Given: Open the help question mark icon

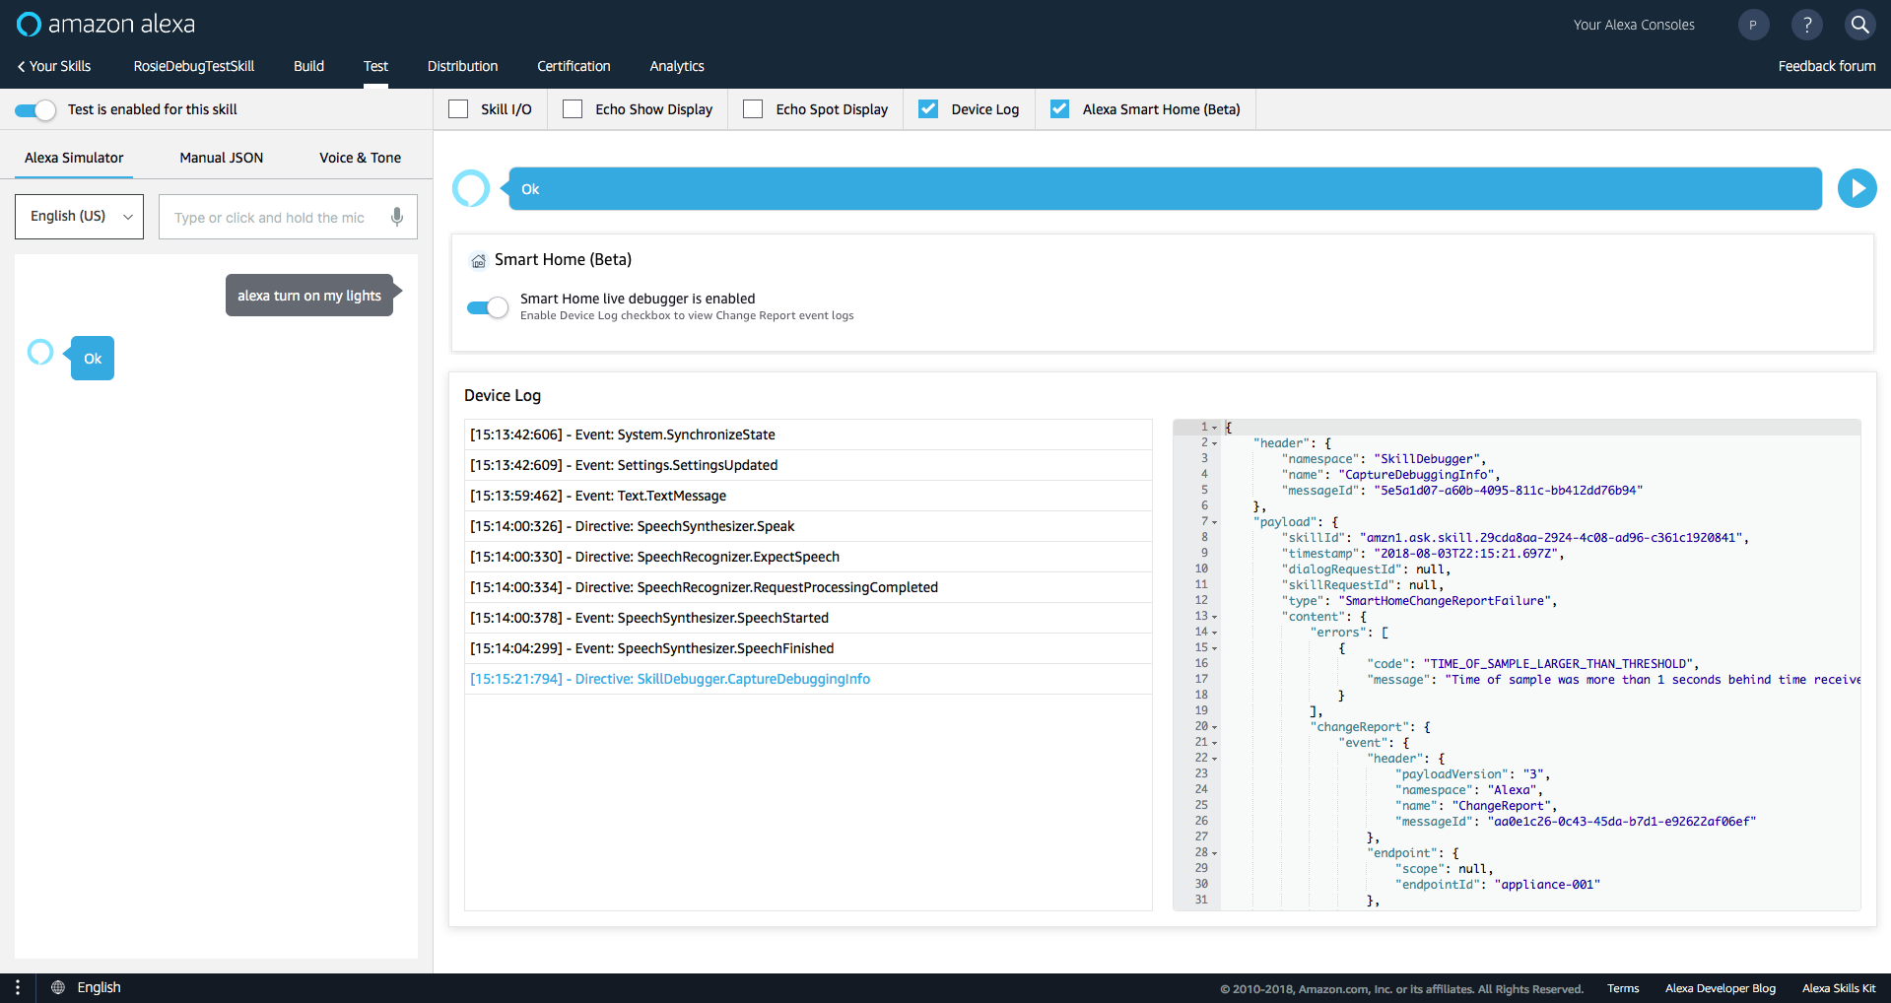Looking at the screenshot, I should click(x=1806, y=25).
